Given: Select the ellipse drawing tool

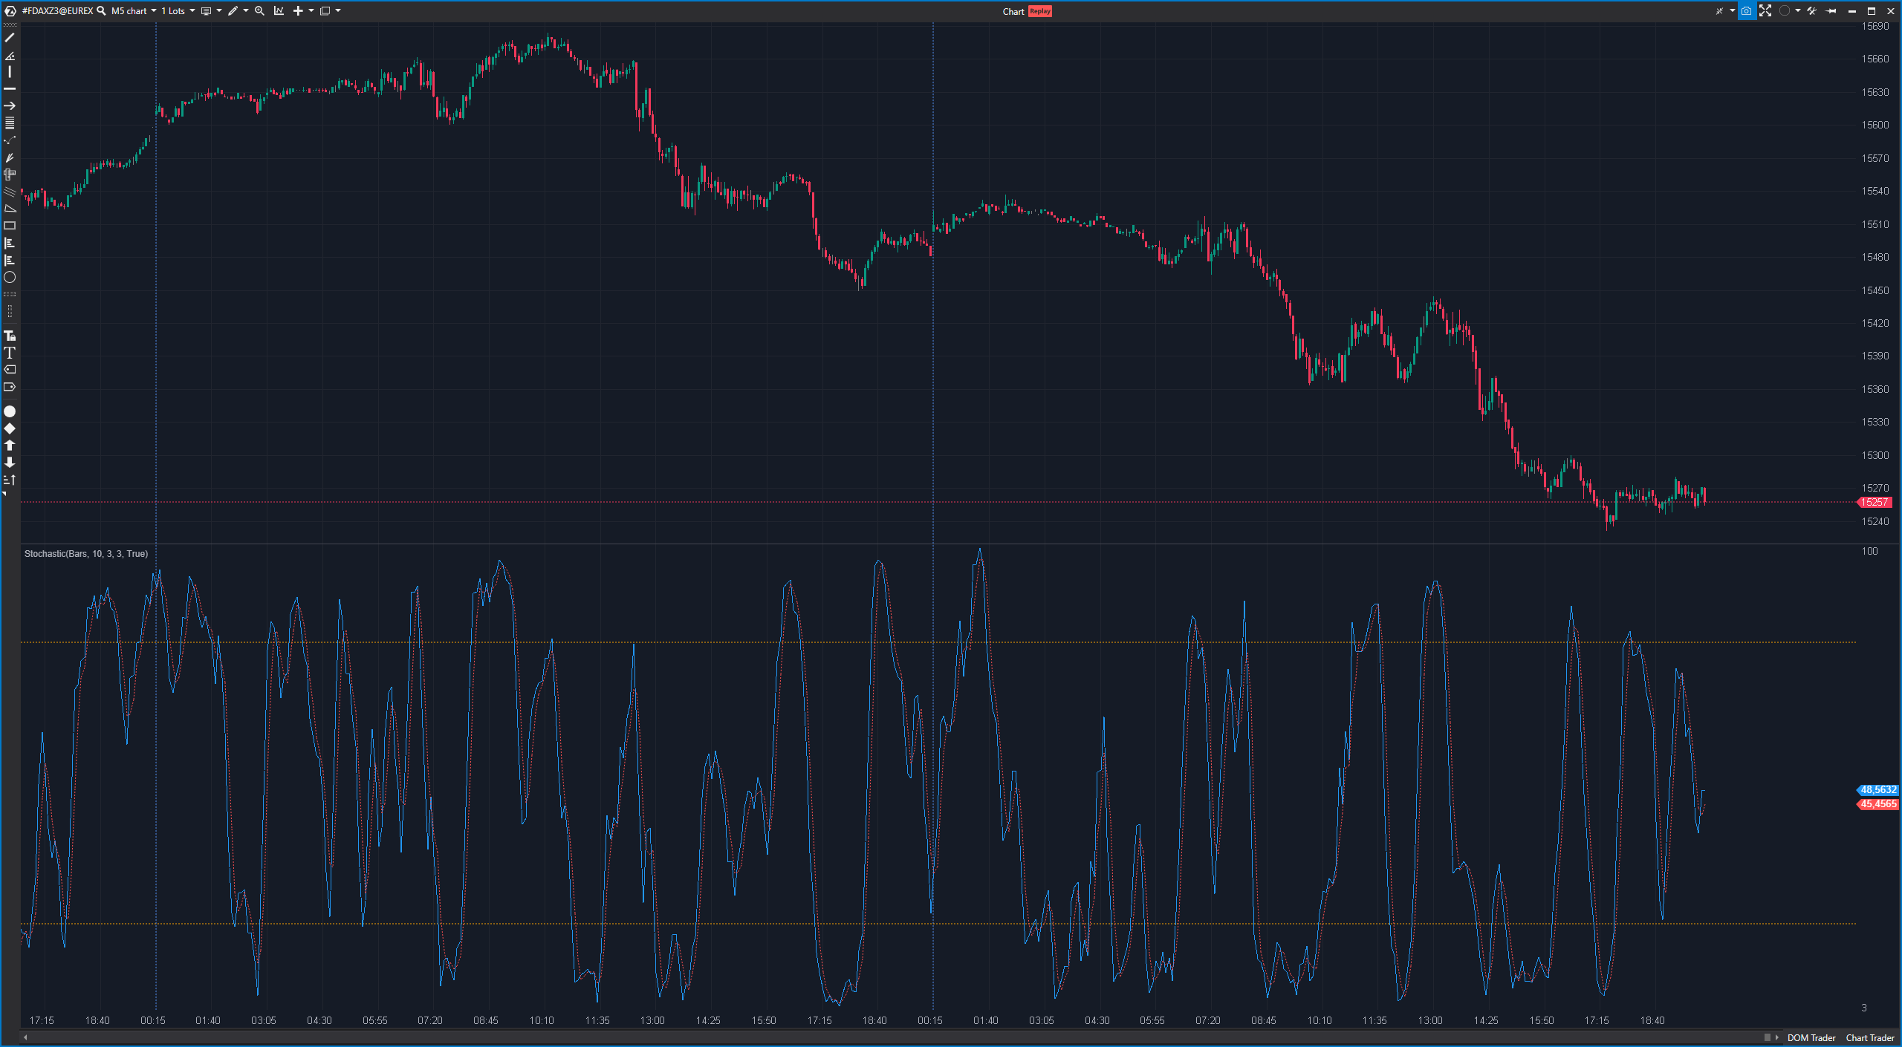Looking at the screenshot, I should 10,278.
